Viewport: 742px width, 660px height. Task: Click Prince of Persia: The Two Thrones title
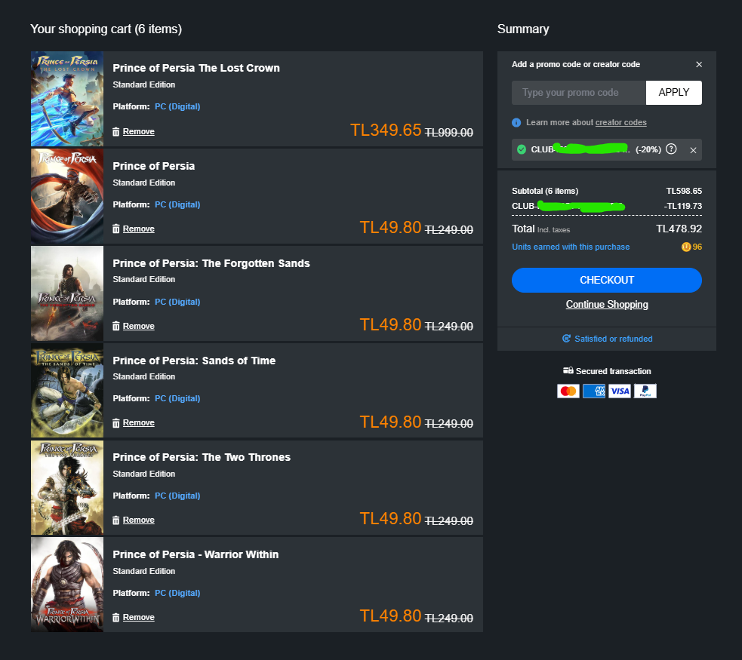pos(202,457)
